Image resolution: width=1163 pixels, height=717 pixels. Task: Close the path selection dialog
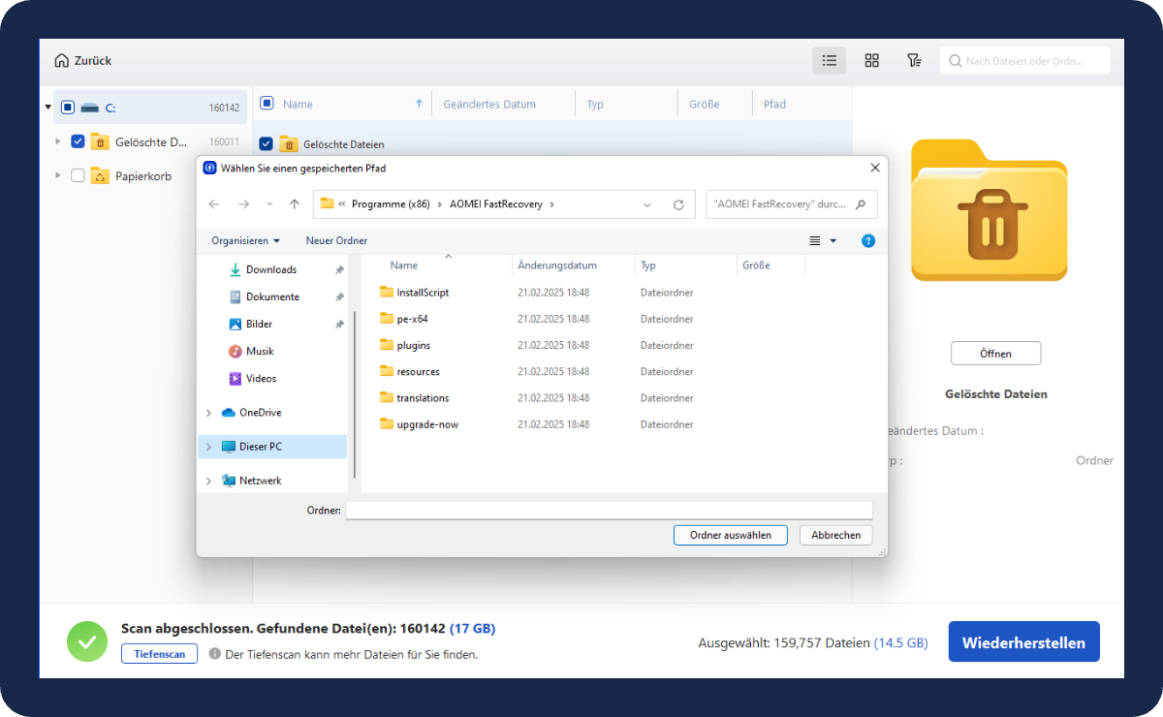(874, 168)
